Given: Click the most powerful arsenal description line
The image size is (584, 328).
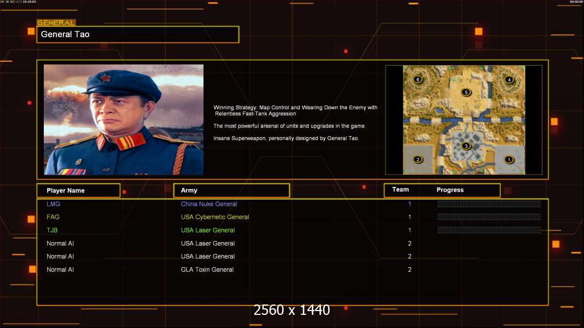Looking at the screenshot, I should (289, 126).
